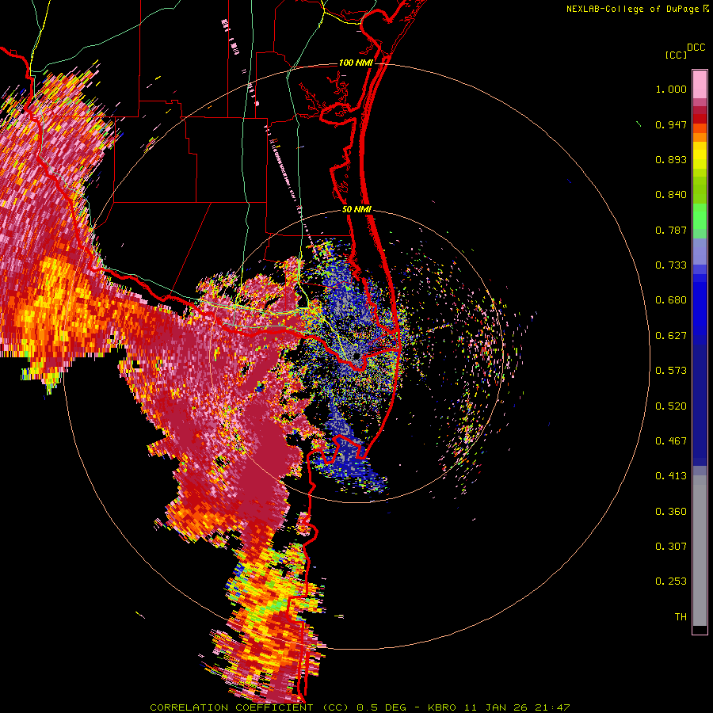Click the 0.573 color scale value

pos(671,371)
